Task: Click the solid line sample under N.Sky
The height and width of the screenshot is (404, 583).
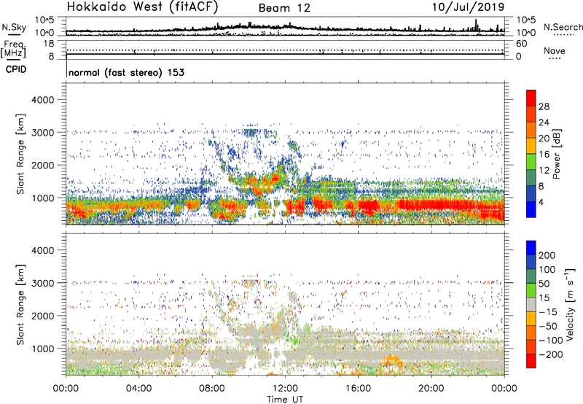Action: [14, 34]
